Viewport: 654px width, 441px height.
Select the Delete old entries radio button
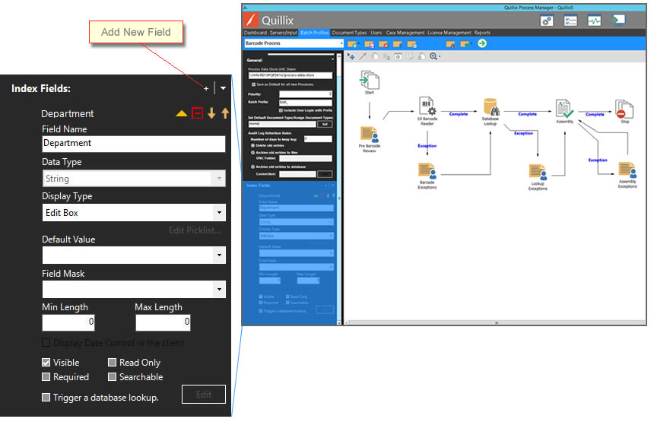point(252,146)
